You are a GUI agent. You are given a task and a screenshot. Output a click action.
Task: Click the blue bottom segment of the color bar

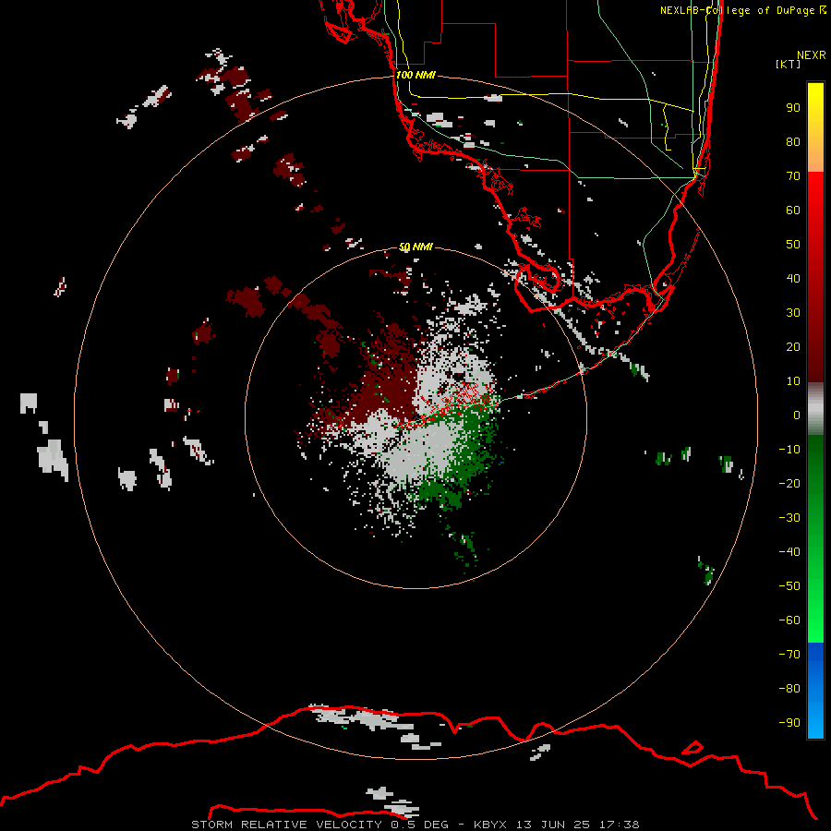(815, 691)
